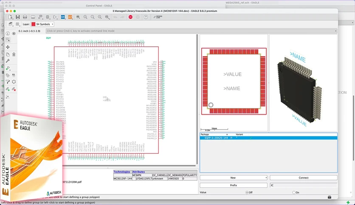Open the 94 Symbols layer dropdown

click(x=42, y=24)
